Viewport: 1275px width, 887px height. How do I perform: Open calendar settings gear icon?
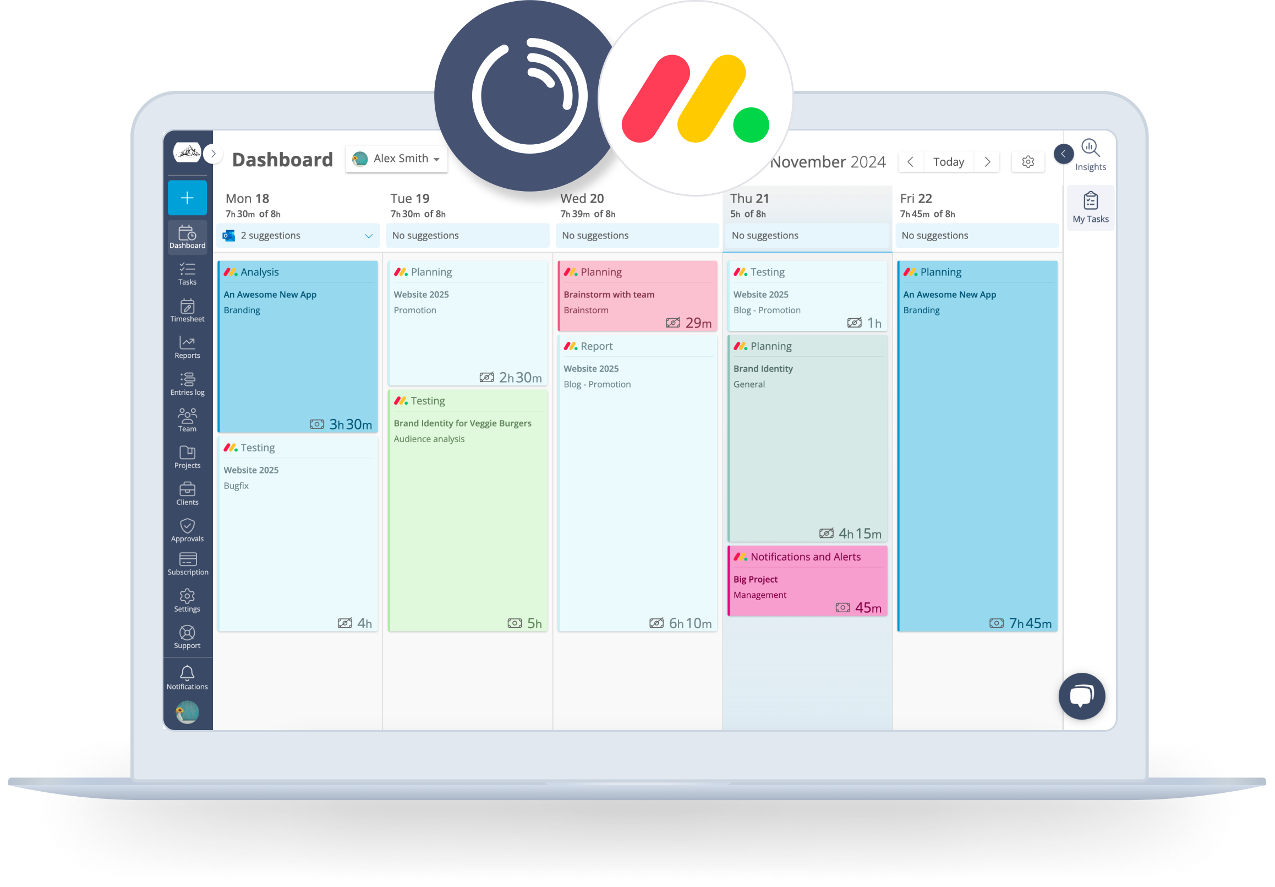pos(1026,161)
